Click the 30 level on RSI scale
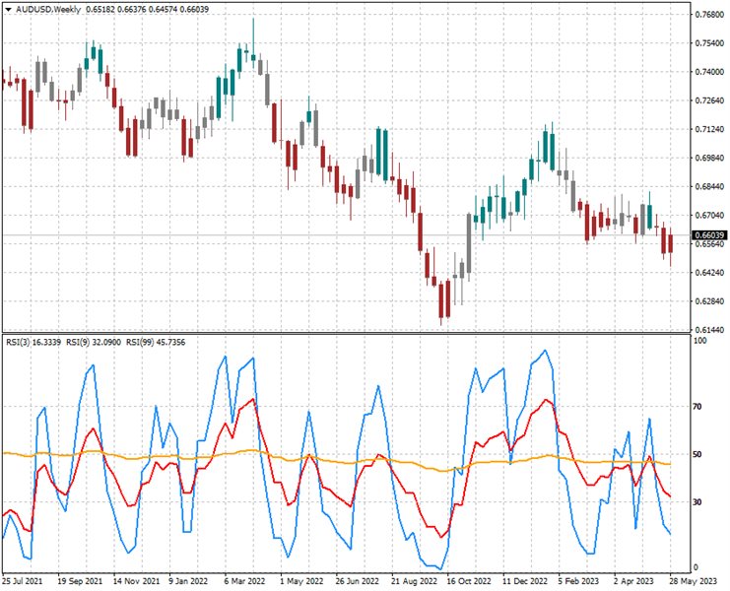 pos(697,502)
